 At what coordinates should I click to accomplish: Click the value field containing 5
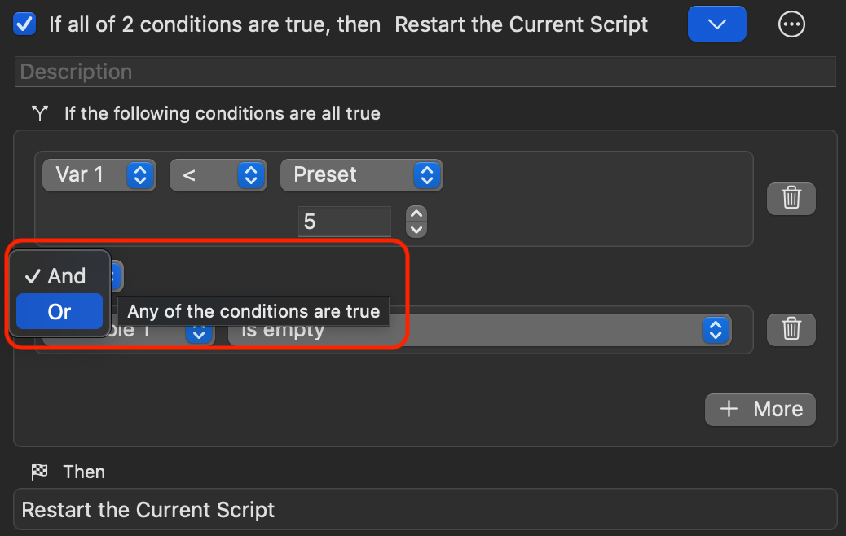point(344,221)
